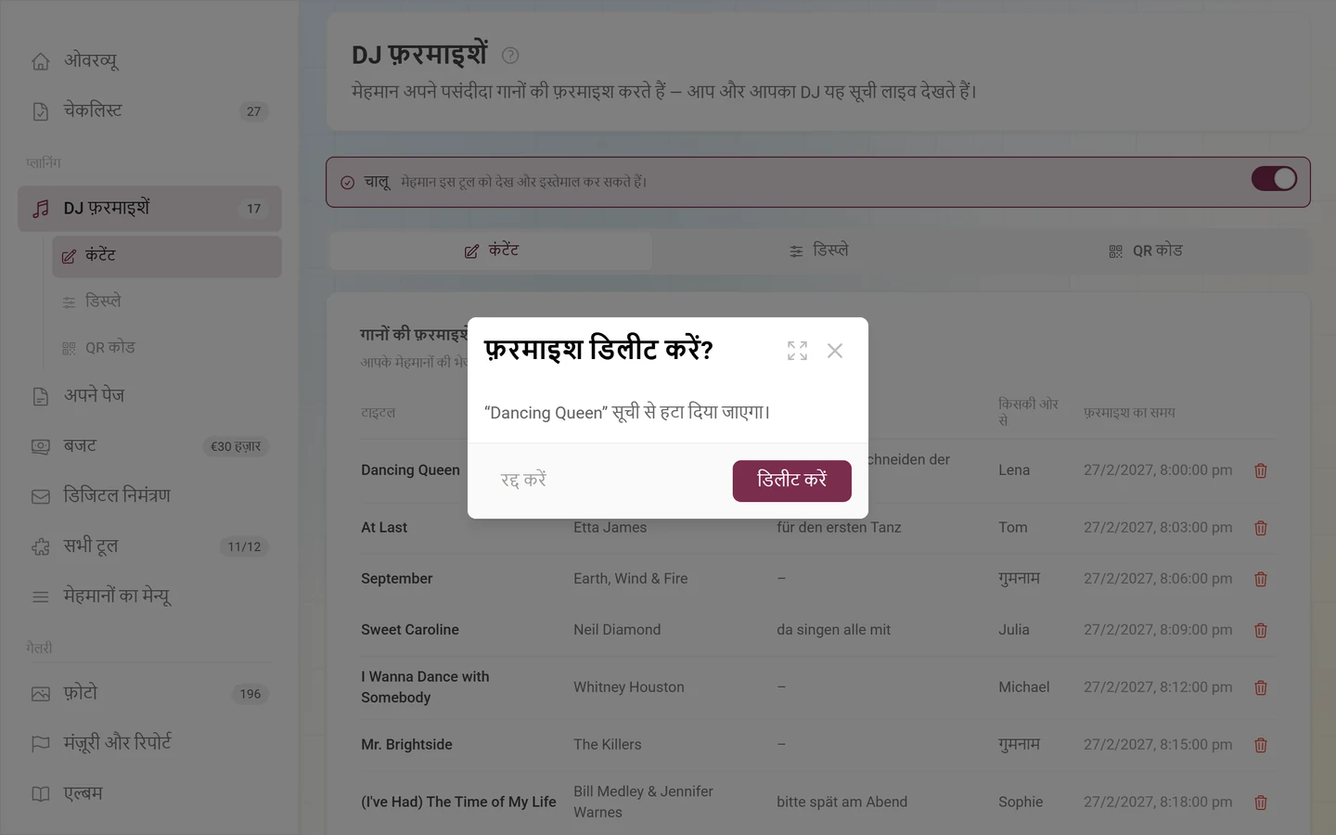Image resolution: width=1336 pixels, height=835 pixels.
Task: Click the flag icon for मंज़ूरी और रिपोर्ट
Action: coord(41,744)
